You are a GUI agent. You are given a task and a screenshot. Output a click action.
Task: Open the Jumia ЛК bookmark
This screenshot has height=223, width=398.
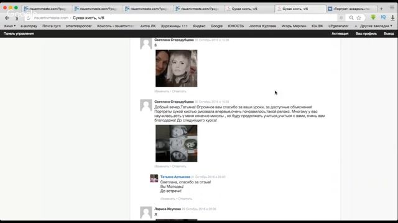(x=148, y=26)
